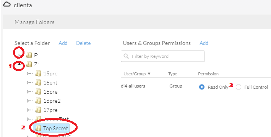
Task: Add a user or group permission
Action: tap(204, 43)
